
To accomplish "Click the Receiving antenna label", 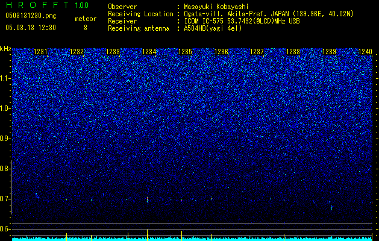I will (x=139, y=28).
